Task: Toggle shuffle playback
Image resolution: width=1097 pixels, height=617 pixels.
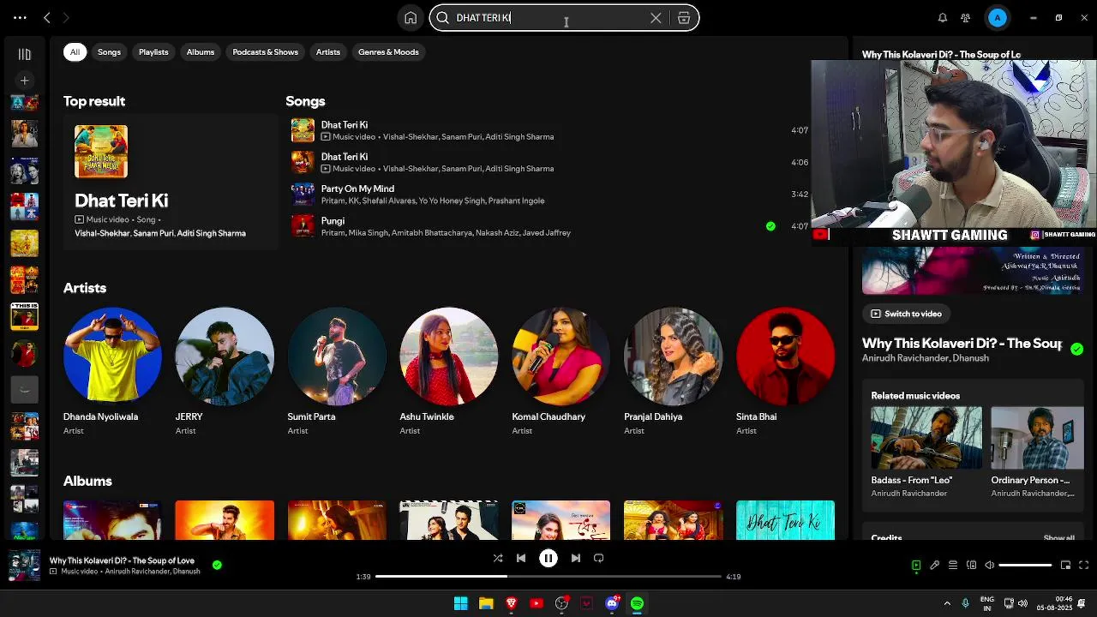Action: tap(498, 558)
